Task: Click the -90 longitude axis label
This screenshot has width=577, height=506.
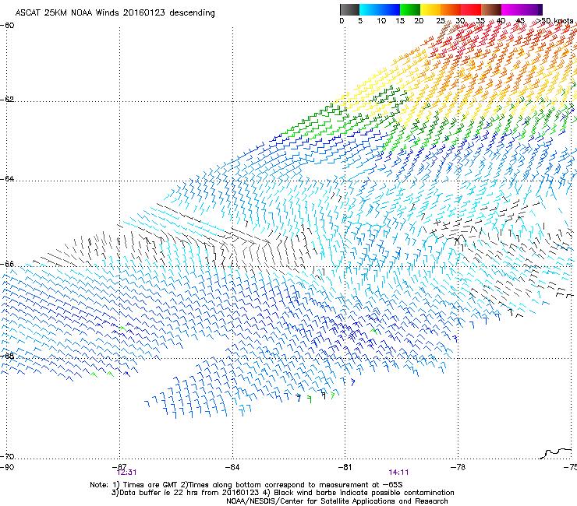Action: (7, 467)
